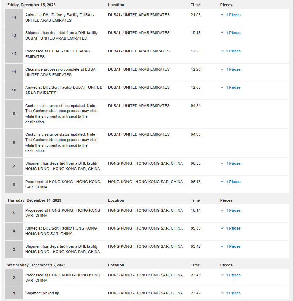Select event number 8 cell
This screenshot has height=301, width=294.
[x=14, y=143]
